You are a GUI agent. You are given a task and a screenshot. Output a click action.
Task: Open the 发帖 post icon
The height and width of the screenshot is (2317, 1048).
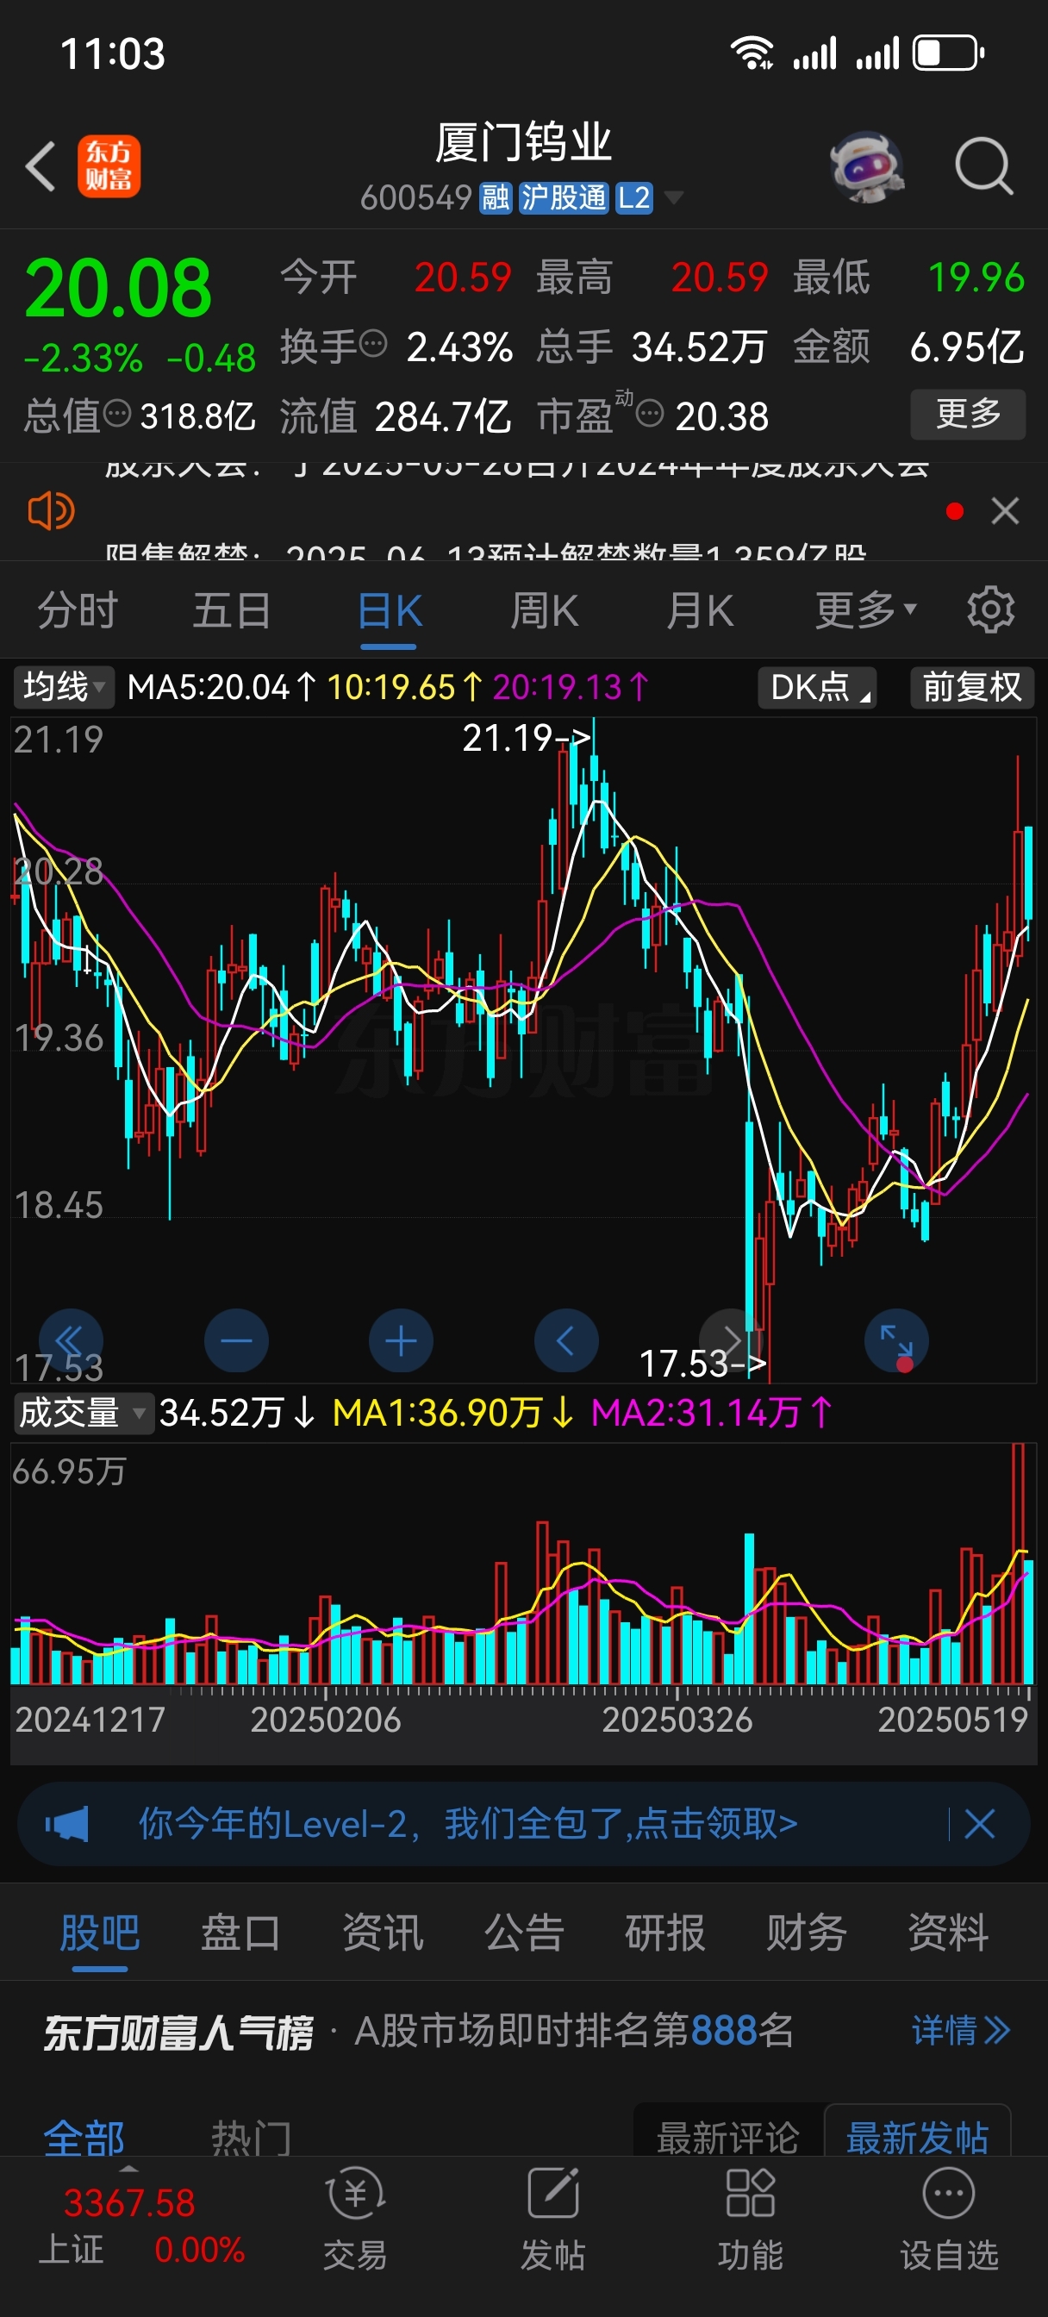(x=552, y=2217)
